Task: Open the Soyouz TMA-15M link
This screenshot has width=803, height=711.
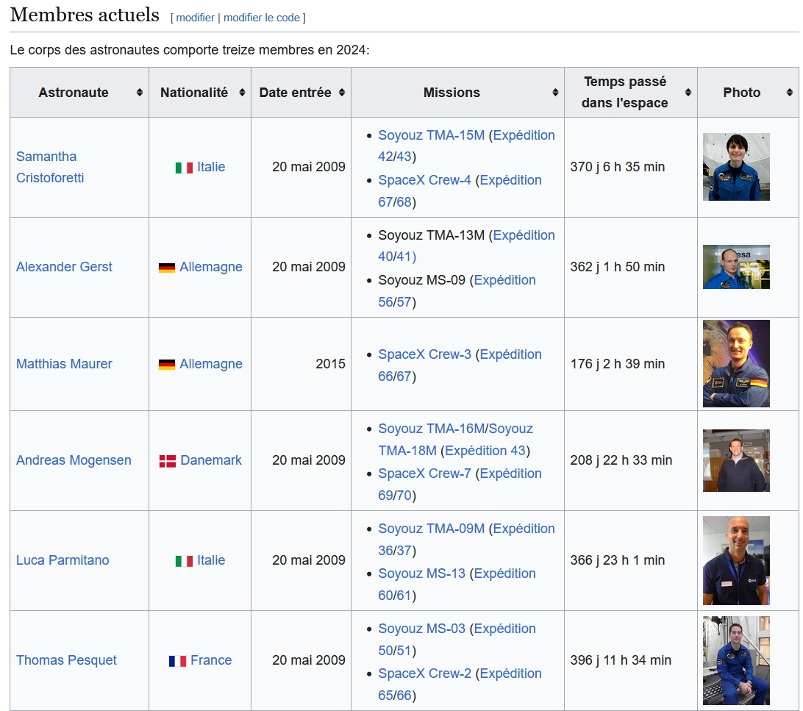Action: [x=431, y=135]
